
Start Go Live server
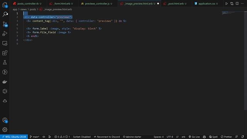tap(194, 137)
